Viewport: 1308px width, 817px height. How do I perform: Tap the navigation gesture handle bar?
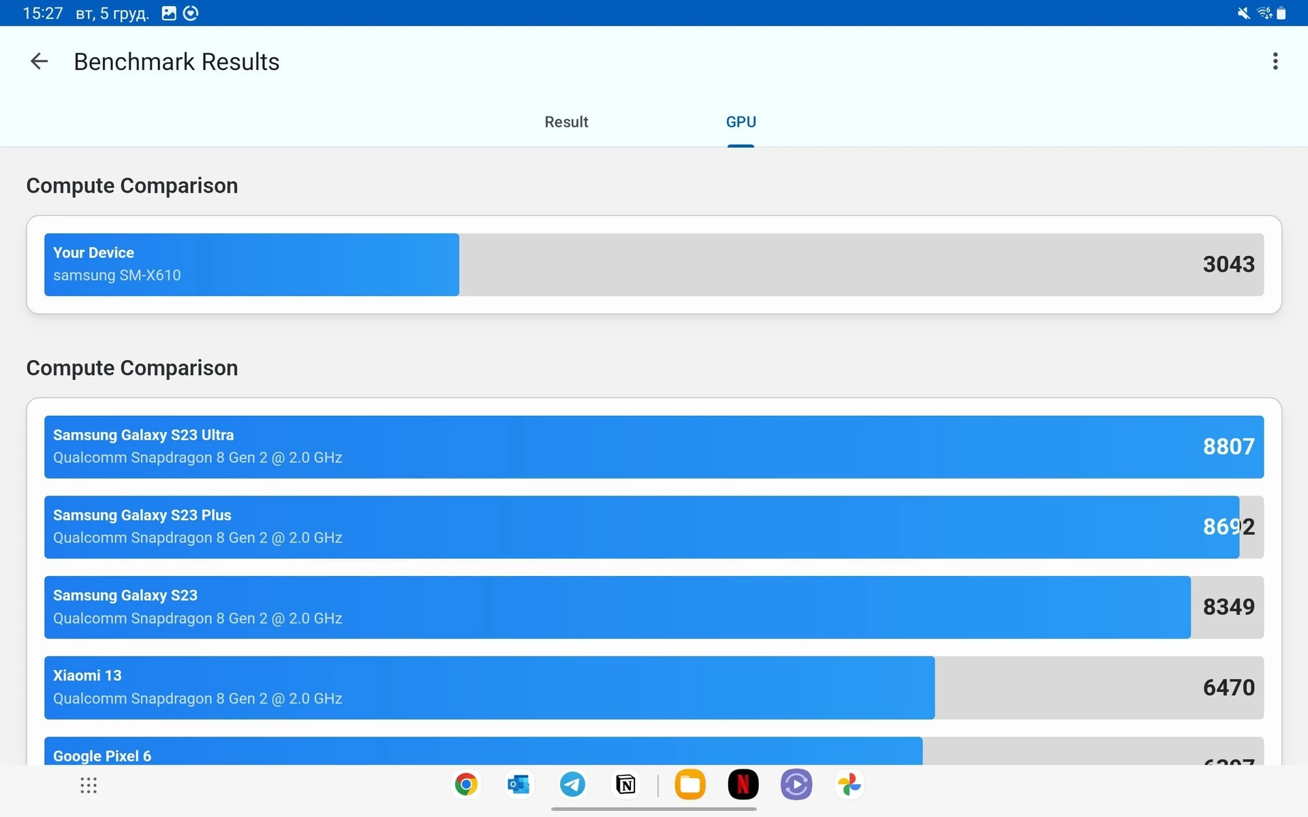pos(654,809)
